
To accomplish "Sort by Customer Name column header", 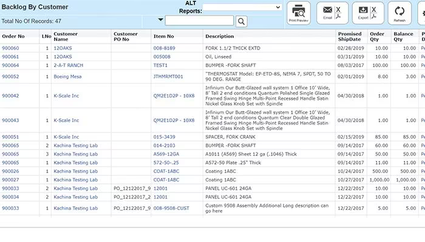I will pos(66,36).
